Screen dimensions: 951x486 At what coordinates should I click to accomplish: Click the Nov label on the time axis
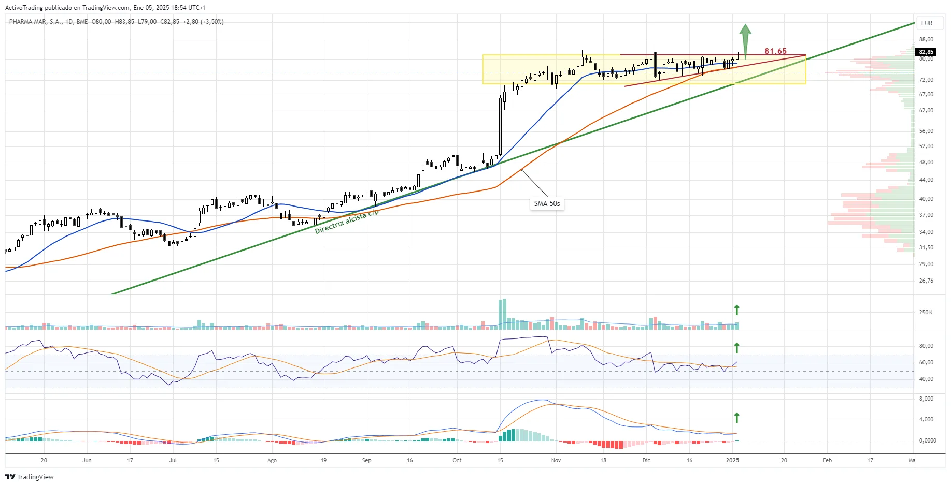tap(556, 460)
